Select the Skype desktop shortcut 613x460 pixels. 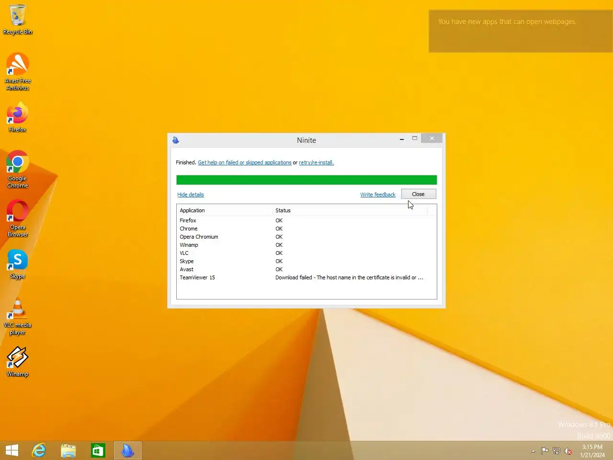coord(18,264)
